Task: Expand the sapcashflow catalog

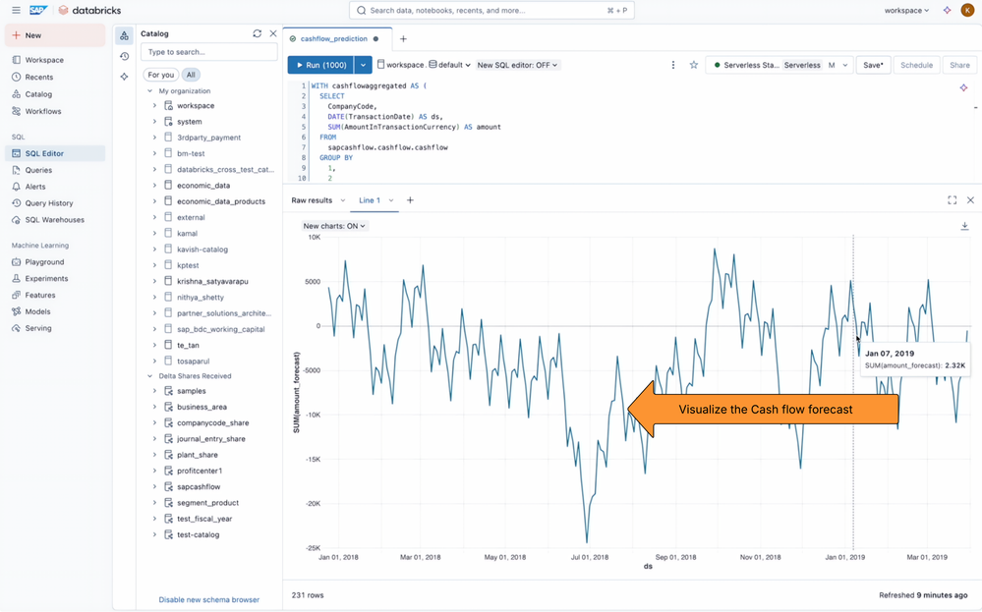Action: 154,487
